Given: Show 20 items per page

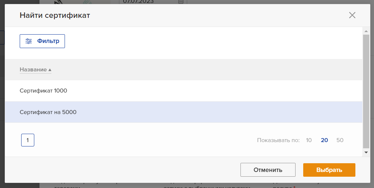Looking at the screenshot, I should [x=324, y=140].
